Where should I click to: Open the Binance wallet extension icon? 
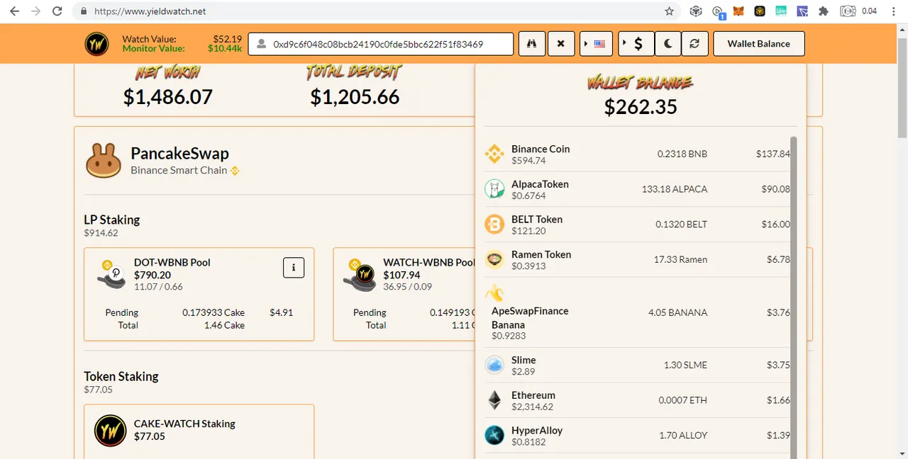pos(760,11)
